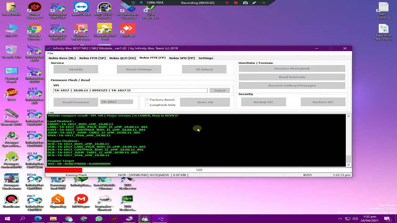This screenshot has height=223, width=397.
Task: Click the Backup SEC button
Action: tap(263, 102)
